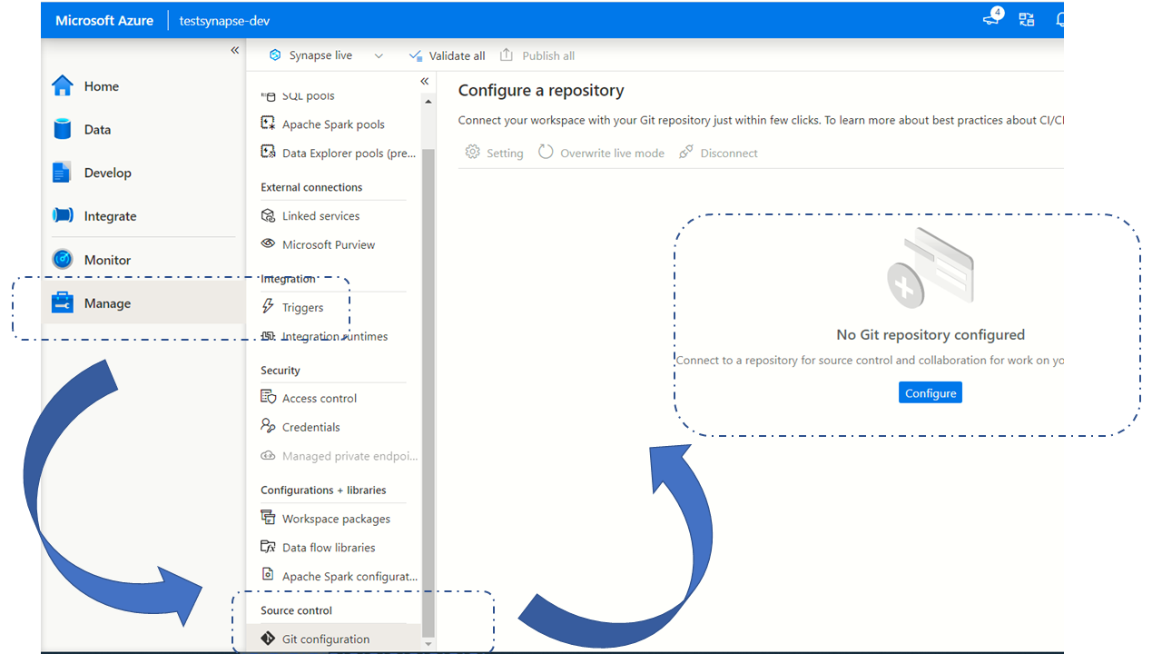
Task: Click the Configure a repository title
Action: pos(541,91)
